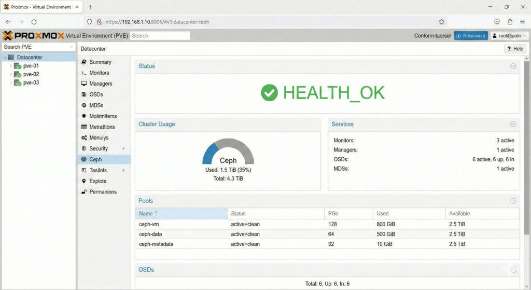531x290 pixels.
Task: Click the Help button
Action: point(515,49)
